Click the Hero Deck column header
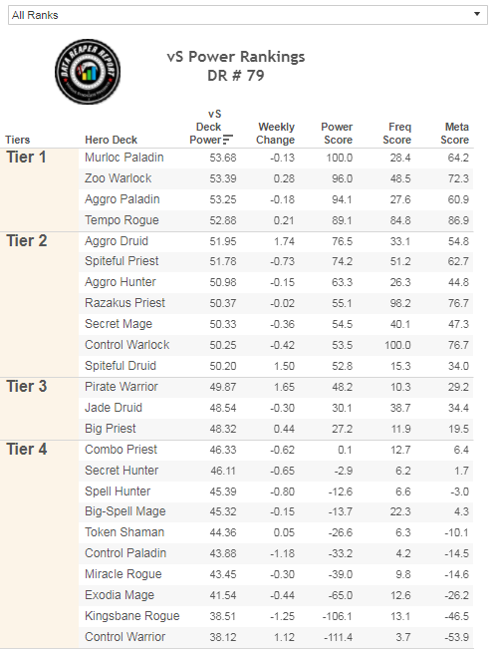The height and width of the screenshot is (653, 496). tap(111, 140)
